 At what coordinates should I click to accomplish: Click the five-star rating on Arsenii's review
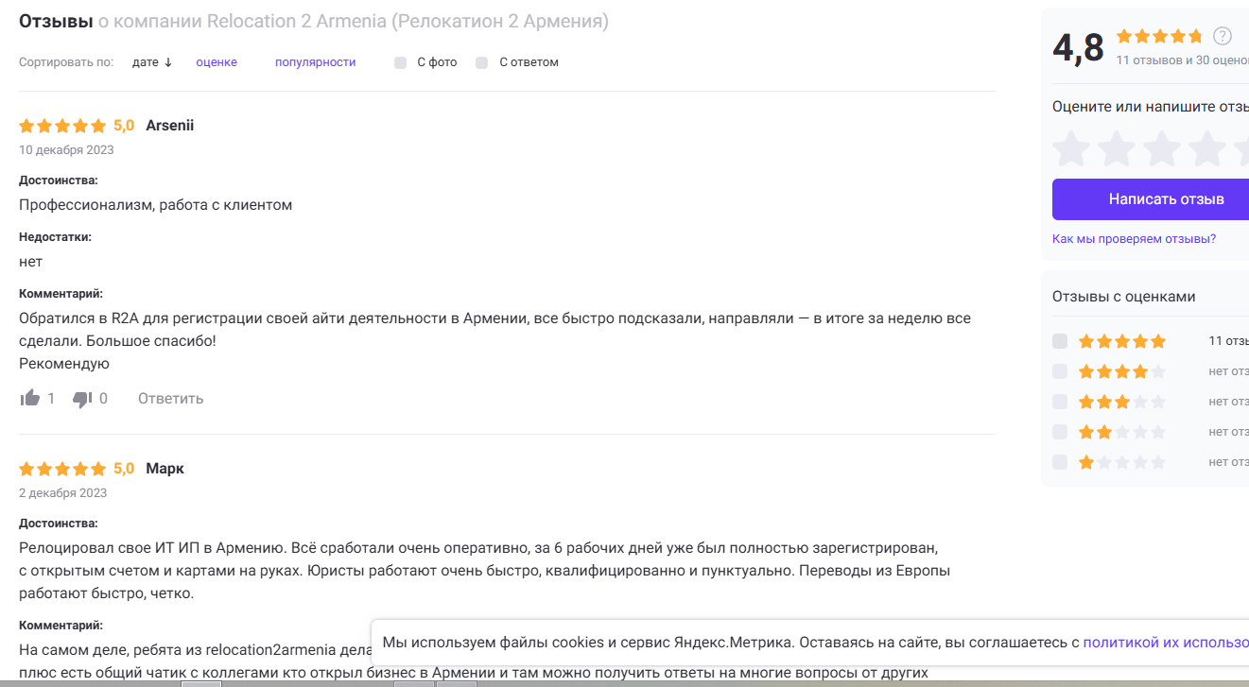(x=62, y=126)
